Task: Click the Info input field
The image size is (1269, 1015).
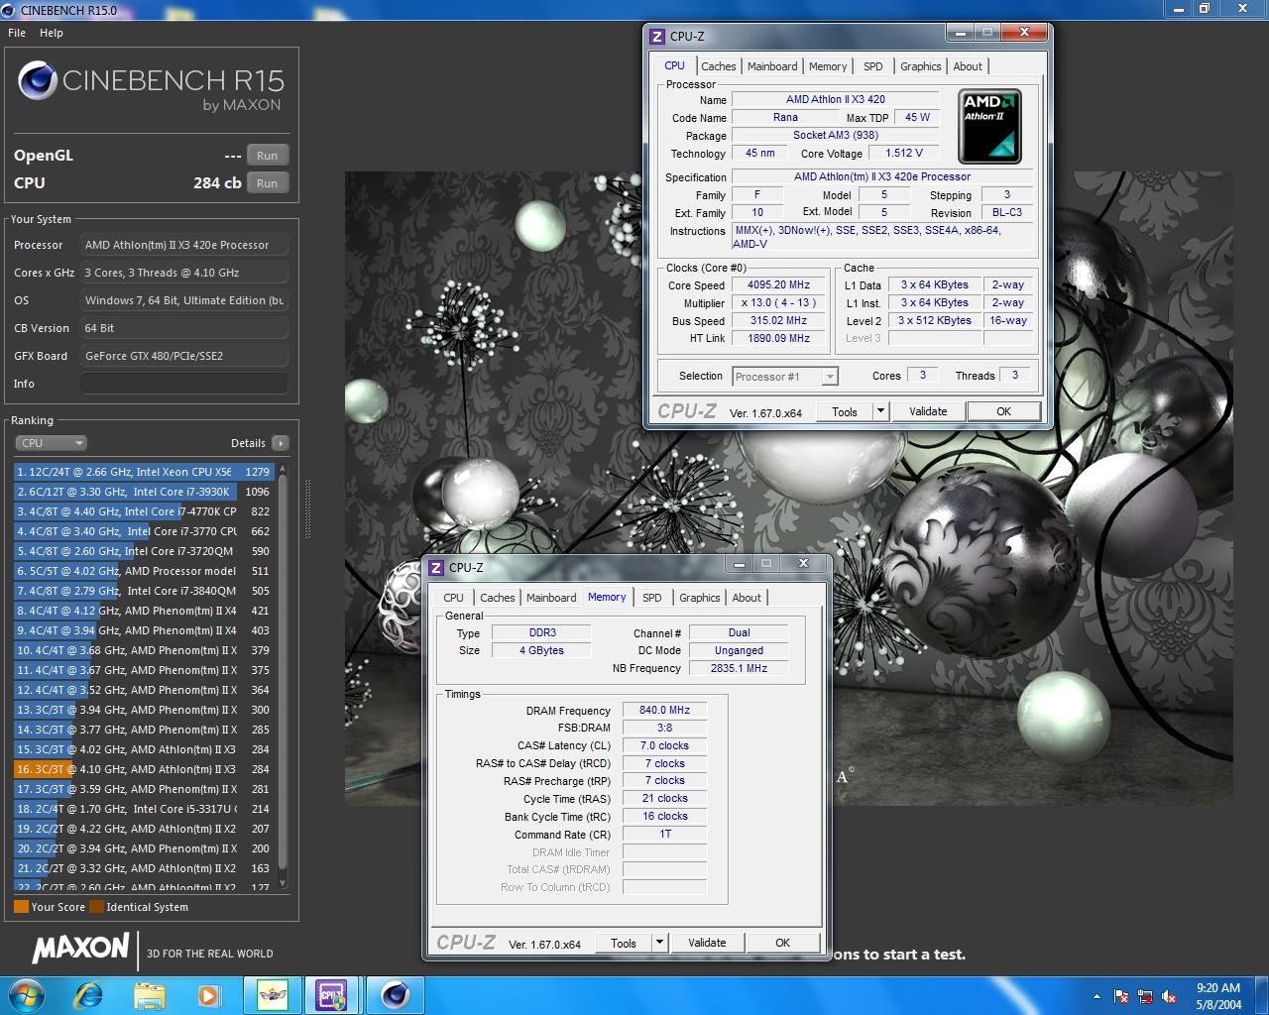Action: tap(184, 384)
